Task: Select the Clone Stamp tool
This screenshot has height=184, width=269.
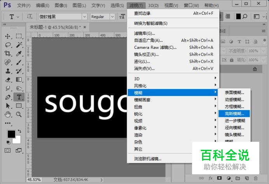Action: coord(7,71)
